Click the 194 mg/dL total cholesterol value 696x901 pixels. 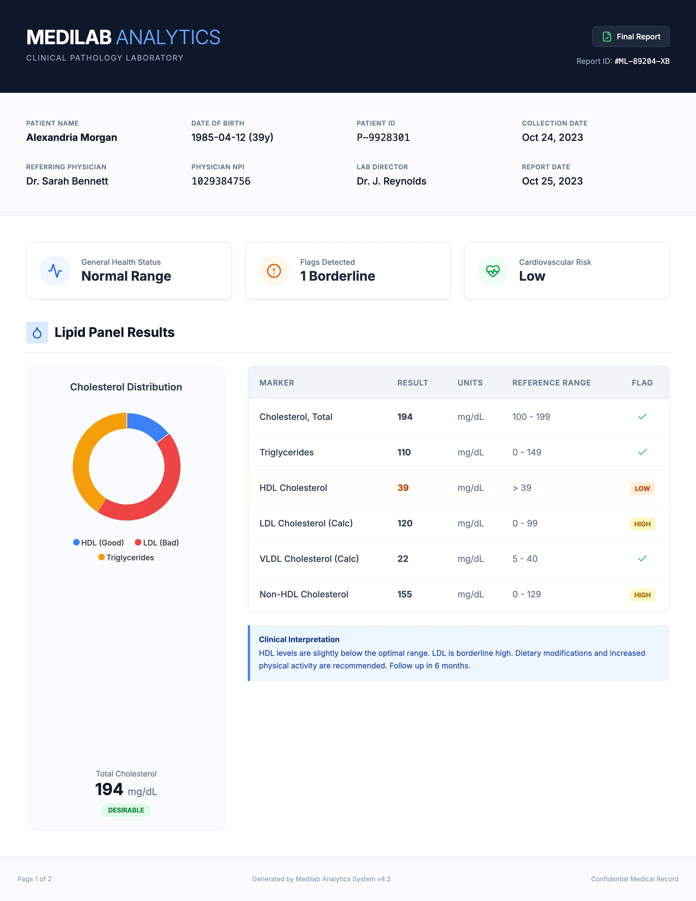click(x=126, y=790)
